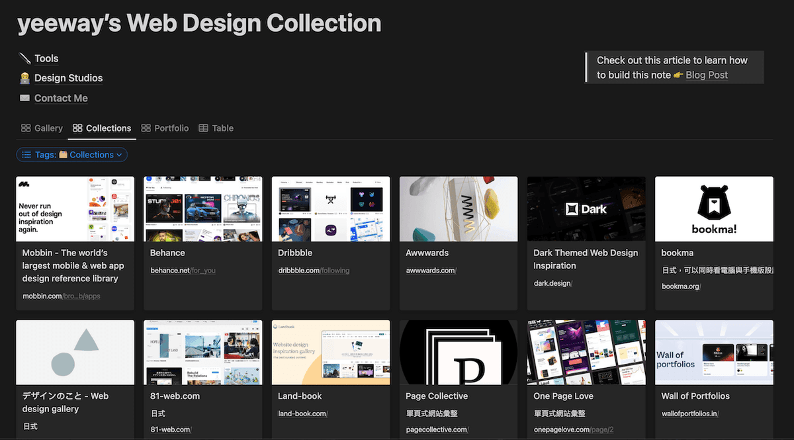Click the 81-web.com card title
794x440 pixels.
tap(175, 396)
